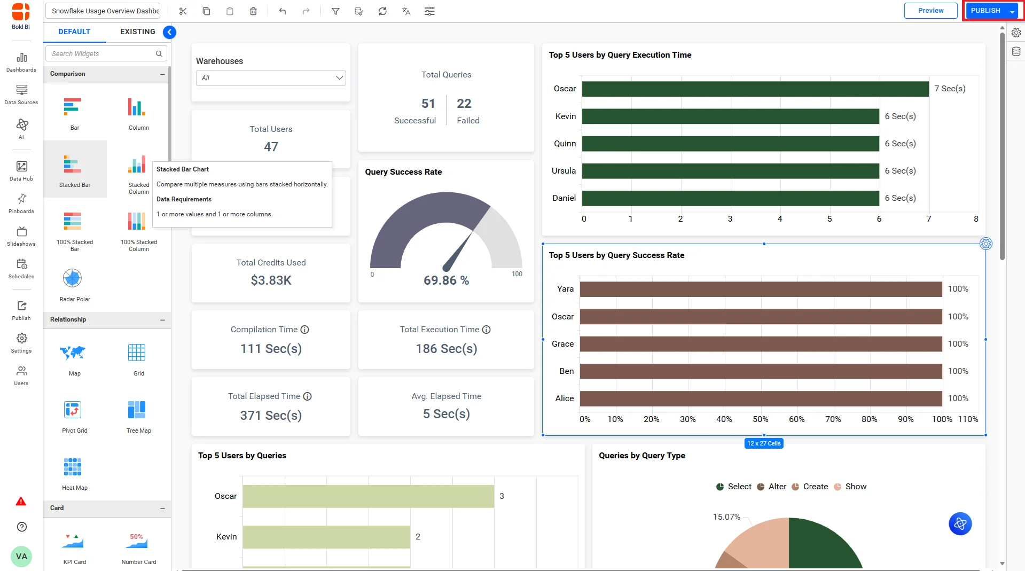The width and height of the screenshot is (1025, 571).
Task: Open Pinboards in left sidebar
Action: (x=21, y=204)
